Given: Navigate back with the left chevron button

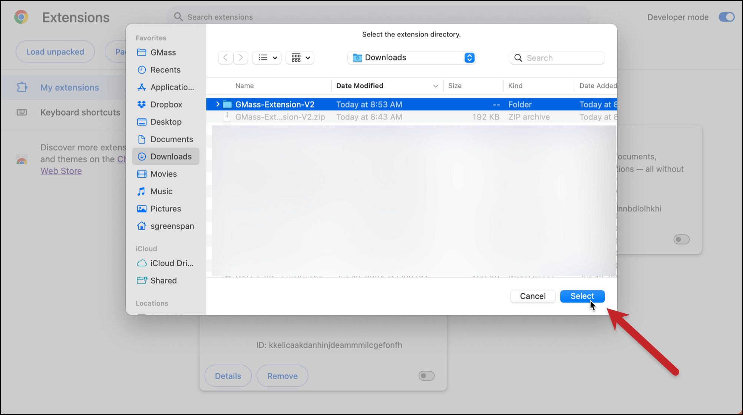Looking at the screenshot, I should (225, 58).
